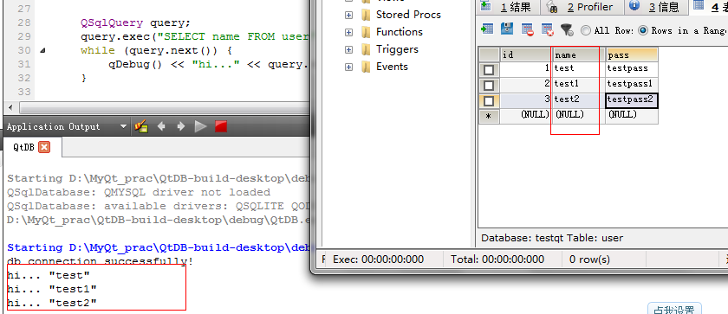Save table changes floppy disk icon
This screenshot has height=314, width=728.
click(x=506, y=29)
